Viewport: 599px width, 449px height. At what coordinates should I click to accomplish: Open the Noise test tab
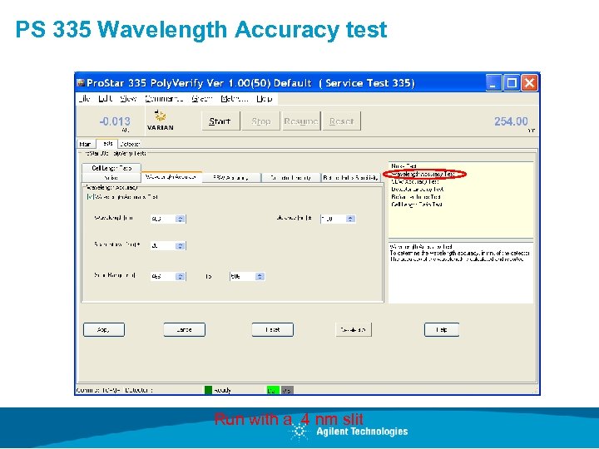click(x=111, y=178)
